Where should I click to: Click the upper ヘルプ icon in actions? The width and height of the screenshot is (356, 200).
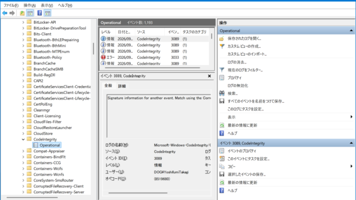coord(222,133)
